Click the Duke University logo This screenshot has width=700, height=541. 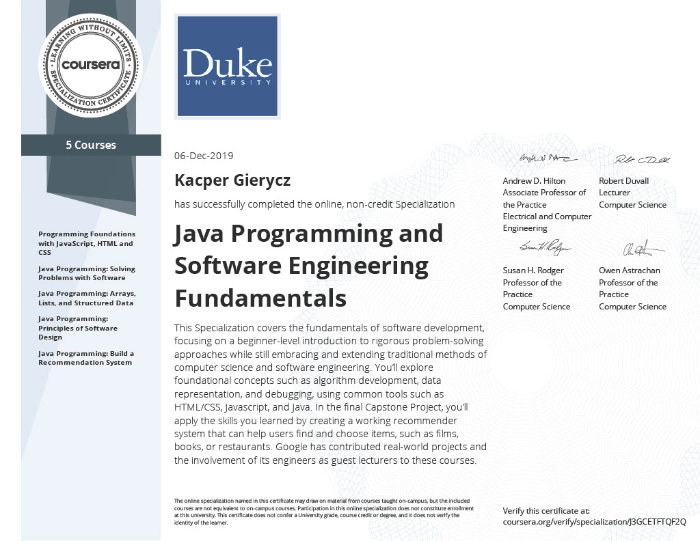click(x=227, y=66)
